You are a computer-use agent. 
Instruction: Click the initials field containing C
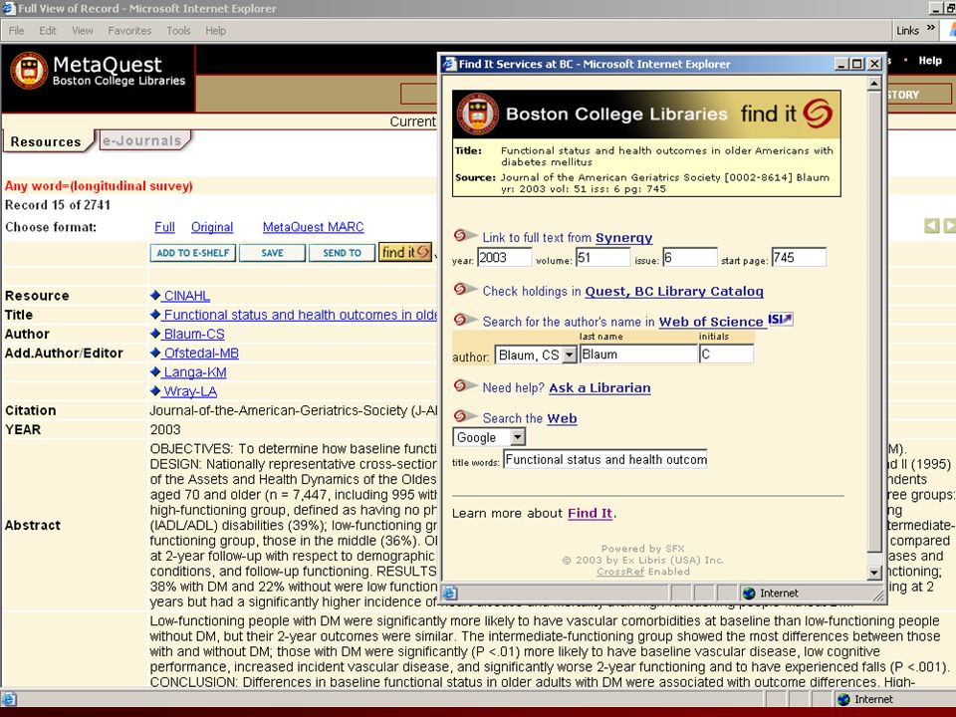[x=726, y=355]
